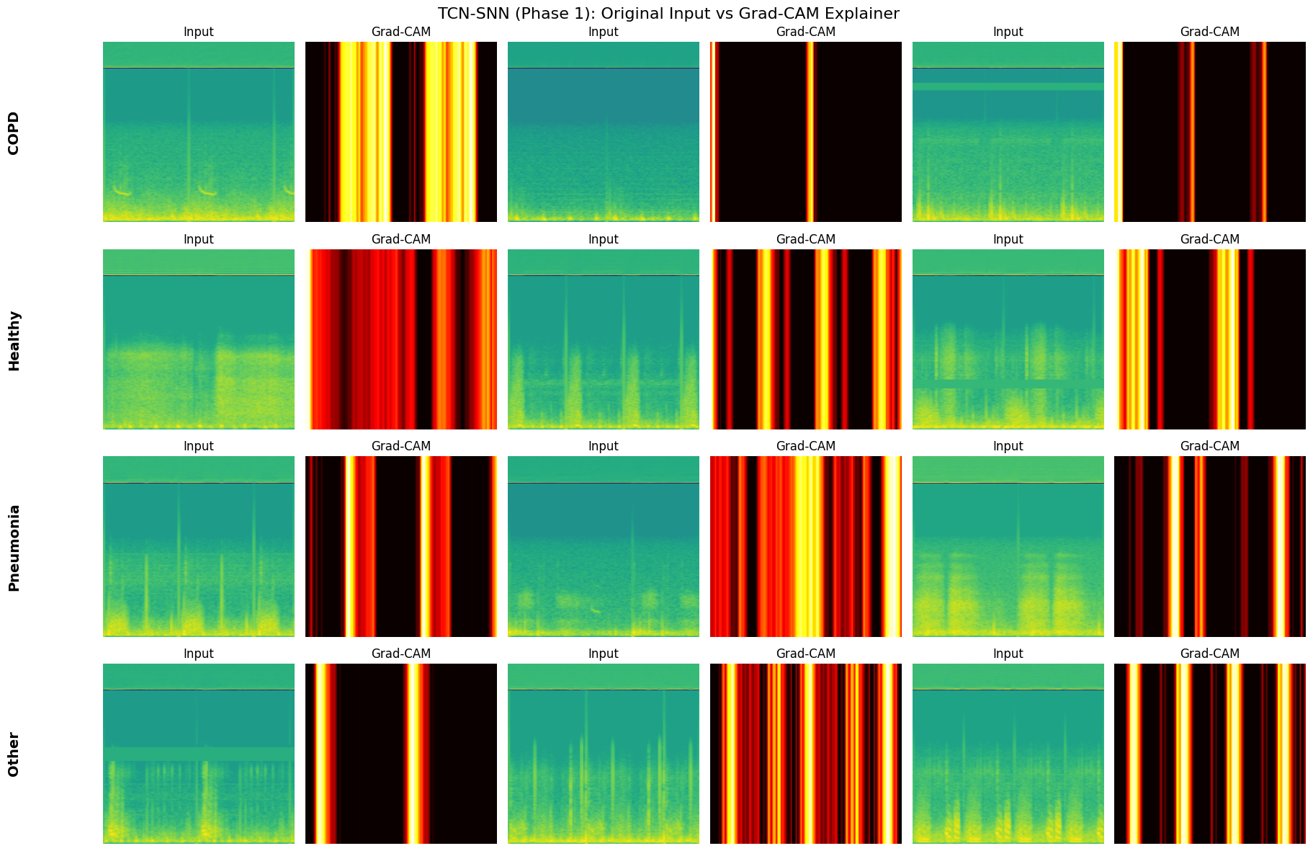Image resolution: width=1313 pixels, height=851 pixels.
Task: Select the first COPD Grad-CAM heatmap
Action: [x=400, y=130]
